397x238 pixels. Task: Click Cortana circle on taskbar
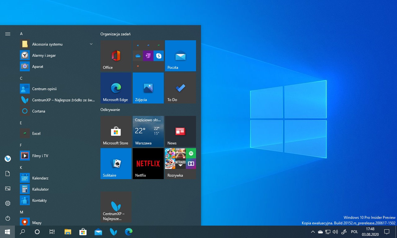(x=37, y=232)
